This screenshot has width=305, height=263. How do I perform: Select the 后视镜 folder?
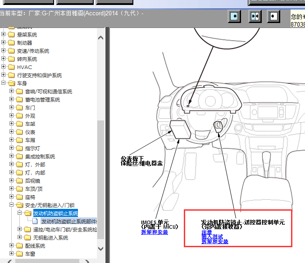pyautogui.click(x=32, y=181)
